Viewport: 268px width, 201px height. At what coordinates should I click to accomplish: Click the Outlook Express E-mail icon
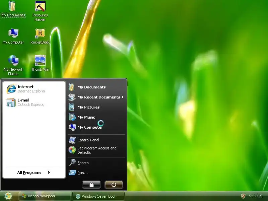click(11, 102)
